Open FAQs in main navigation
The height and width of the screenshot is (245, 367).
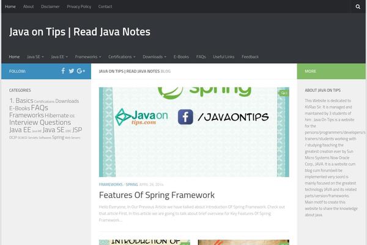(x=201, y=57)
